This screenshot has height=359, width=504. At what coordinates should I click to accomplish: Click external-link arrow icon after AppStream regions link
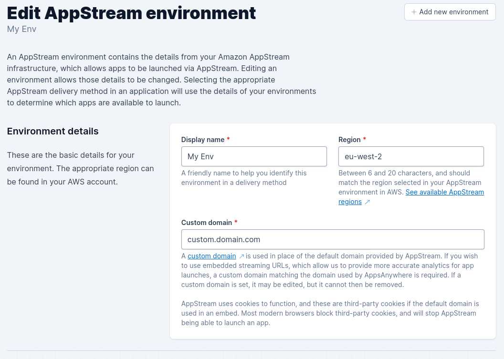coord(367,202)
